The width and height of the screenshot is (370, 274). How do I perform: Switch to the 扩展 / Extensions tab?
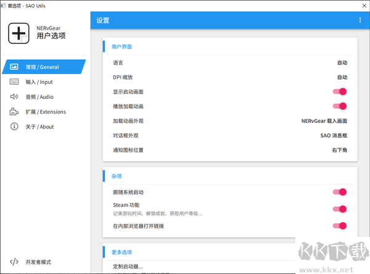[x=46, y=112]
